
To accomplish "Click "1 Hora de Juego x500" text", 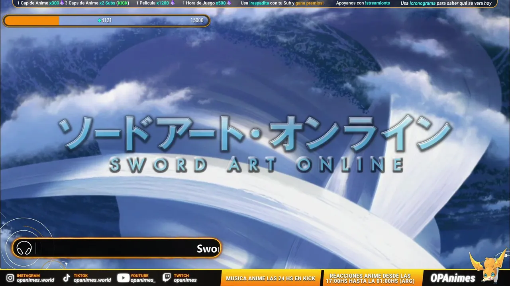I will (204, 3).
